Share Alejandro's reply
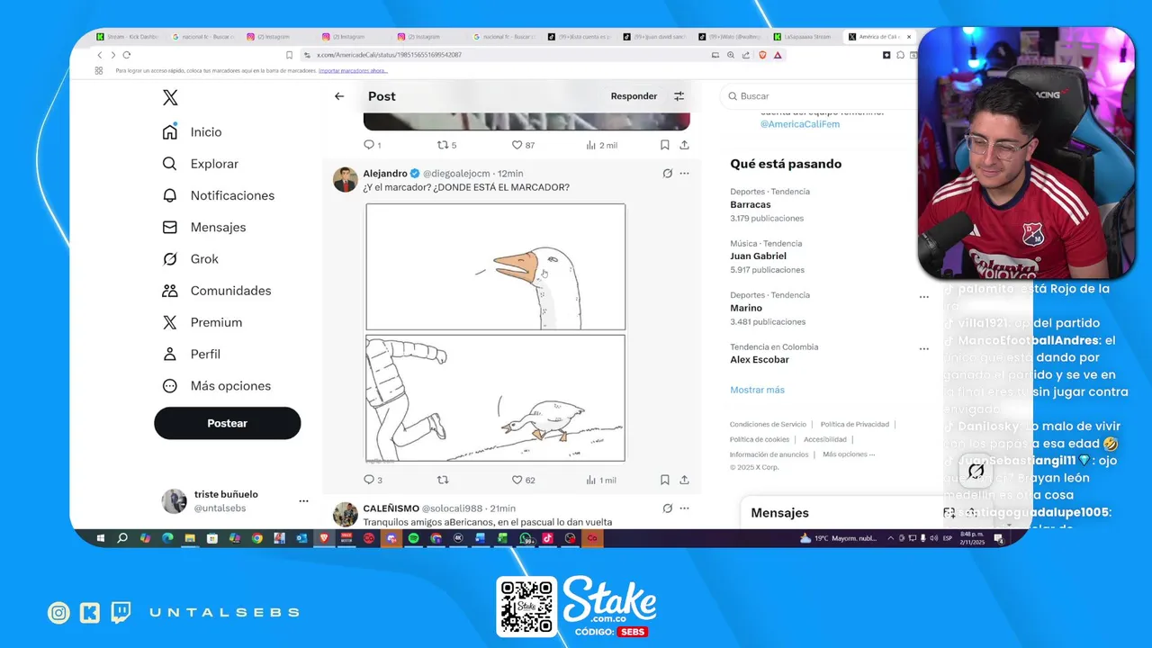Screen dimensions: 1152x648 coord(684,480)
